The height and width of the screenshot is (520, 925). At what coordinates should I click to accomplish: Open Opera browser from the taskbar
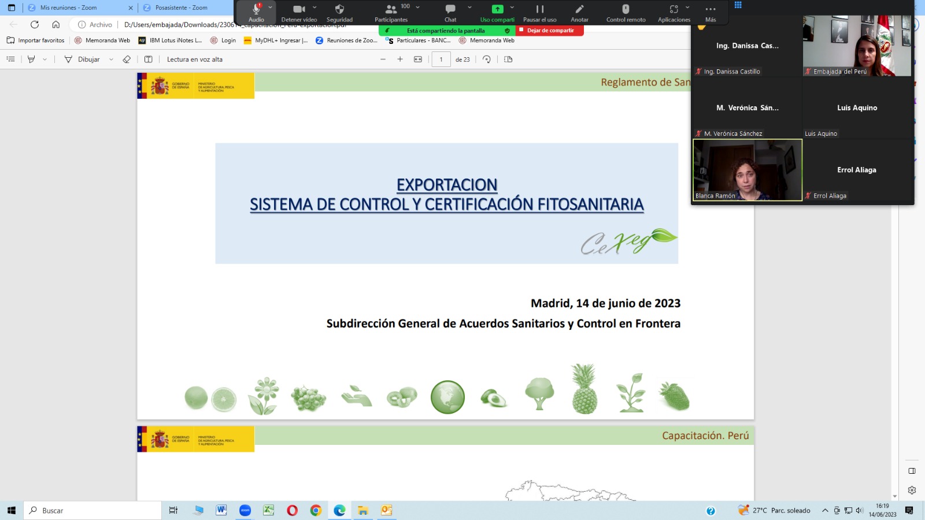292,510
